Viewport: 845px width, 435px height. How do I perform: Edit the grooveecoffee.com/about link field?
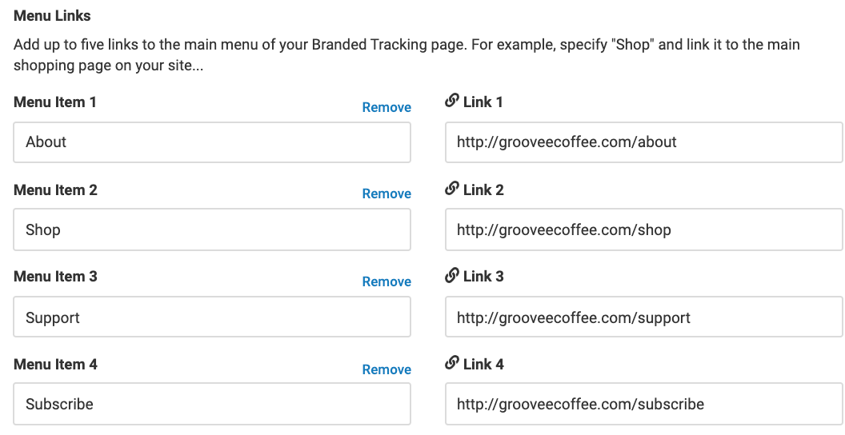point(643,142)
